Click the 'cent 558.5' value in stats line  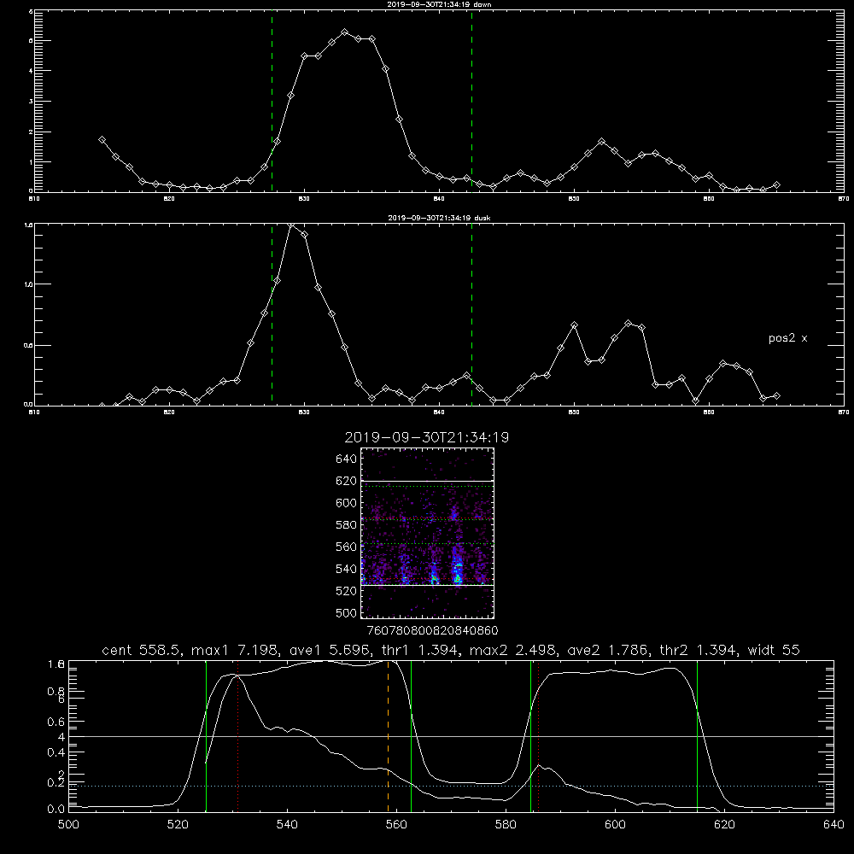click(x=141, y=650)
